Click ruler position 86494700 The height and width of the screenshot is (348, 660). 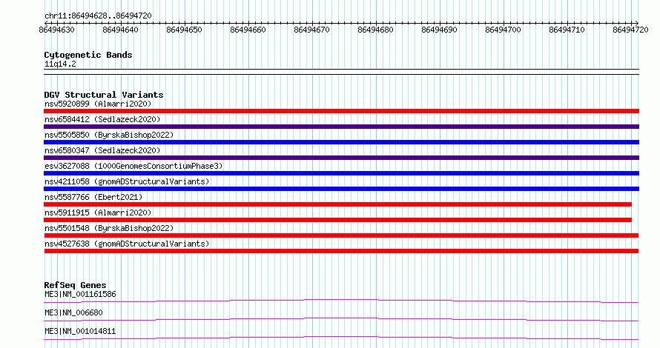coord(503,30)
